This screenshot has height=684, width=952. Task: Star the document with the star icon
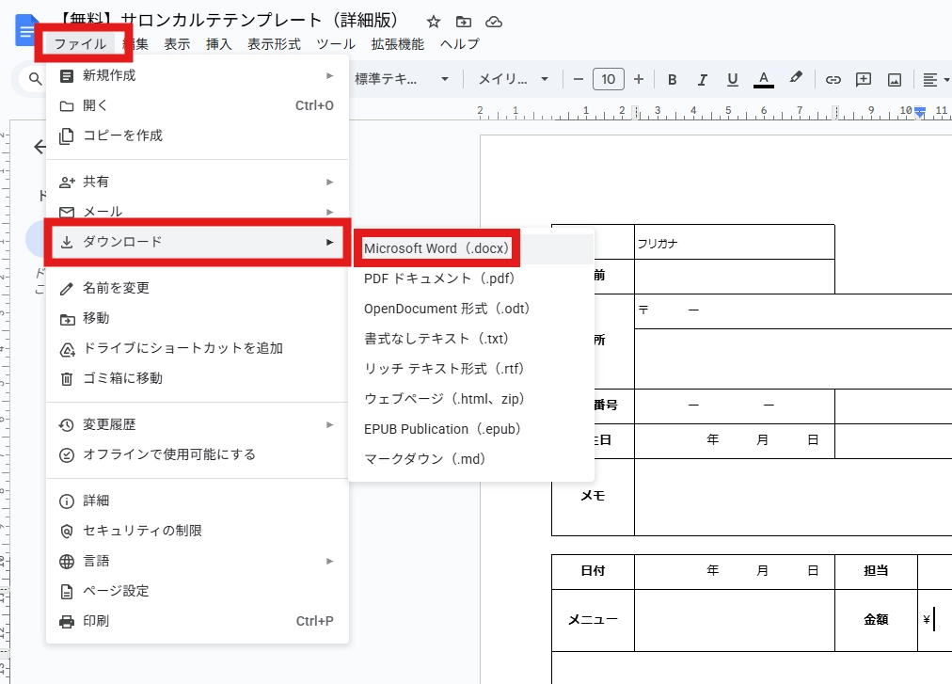point(433,22)
